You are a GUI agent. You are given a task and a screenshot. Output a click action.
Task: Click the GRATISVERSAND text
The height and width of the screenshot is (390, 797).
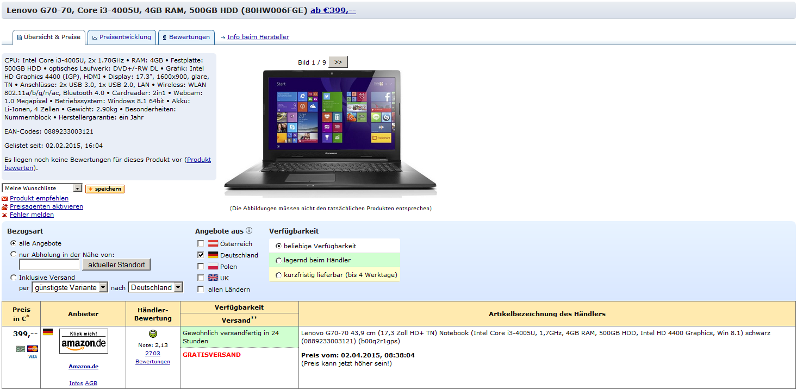pyautogui.click(x=211, y=355)
